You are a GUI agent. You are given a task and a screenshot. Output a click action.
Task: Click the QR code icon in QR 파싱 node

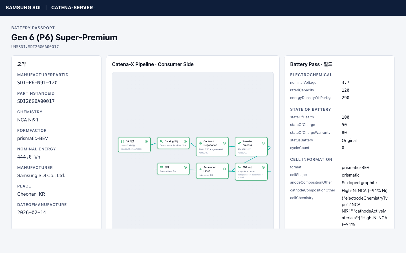pos(122,141)
